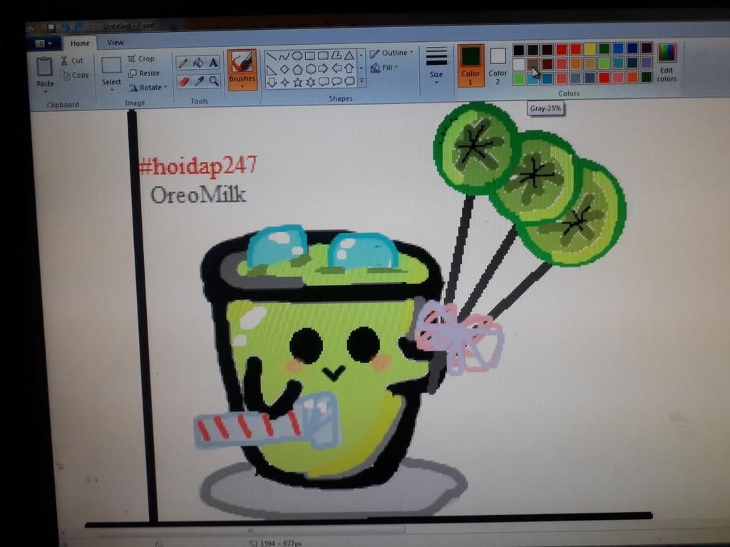Image resolution: width=730 pixels, height=547 pixels.
Task: Click the Crop button
Action: tap(141, 58)
